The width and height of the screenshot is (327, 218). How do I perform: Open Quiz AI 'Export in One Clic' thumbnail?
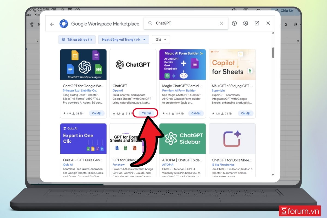pyautogui.click(x=83, y=139)
